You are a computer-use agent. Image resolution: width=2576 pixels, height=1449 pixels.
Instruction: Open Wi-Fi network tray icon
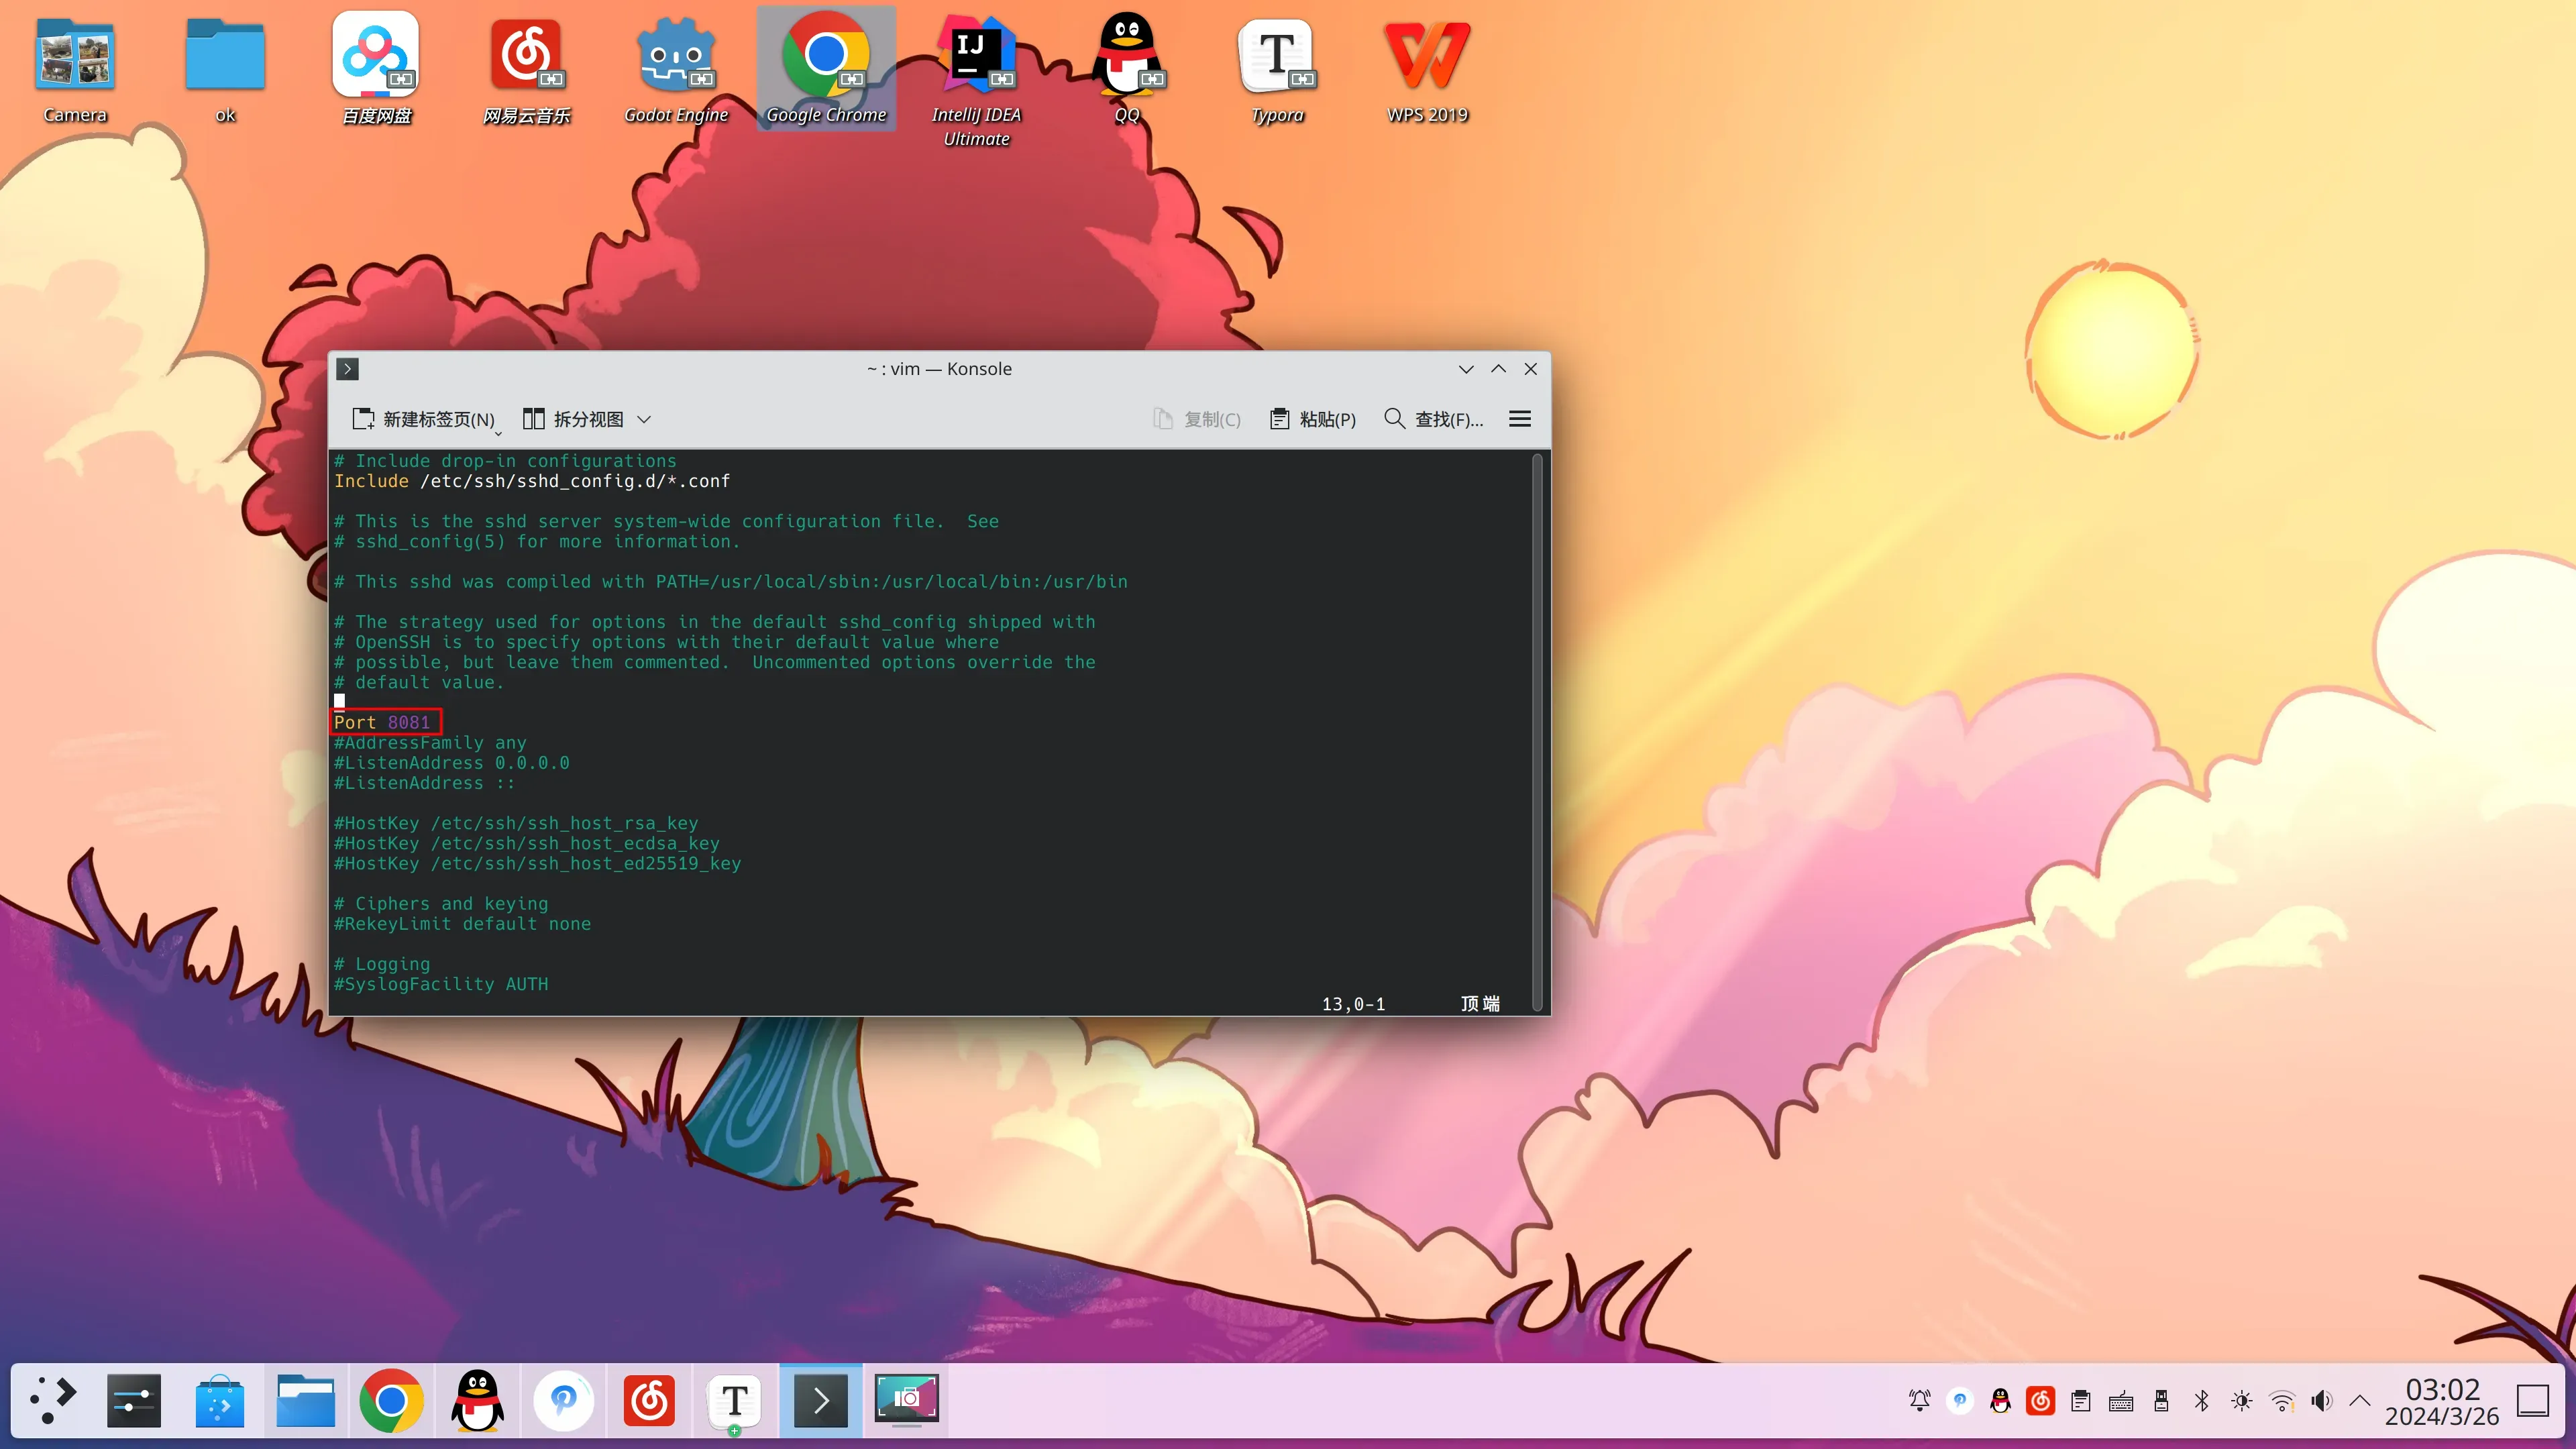pos(2281,1400)
